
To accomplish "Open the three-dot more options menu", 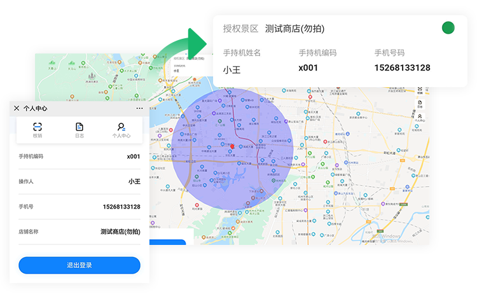I will tap(139, 108).
